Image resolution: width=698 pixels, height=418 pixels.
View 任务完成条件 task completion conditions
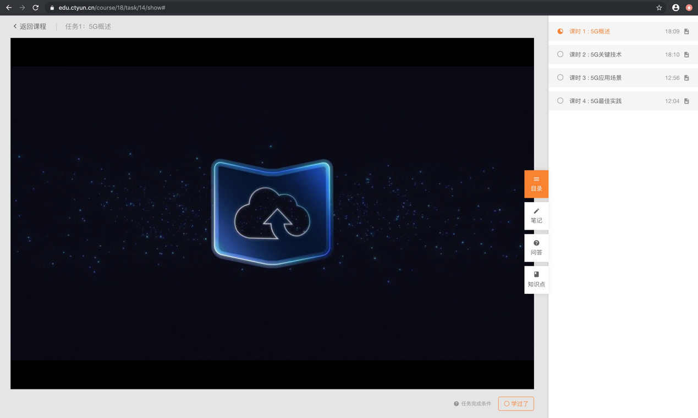pyautogui.click(x=472, y=404)
